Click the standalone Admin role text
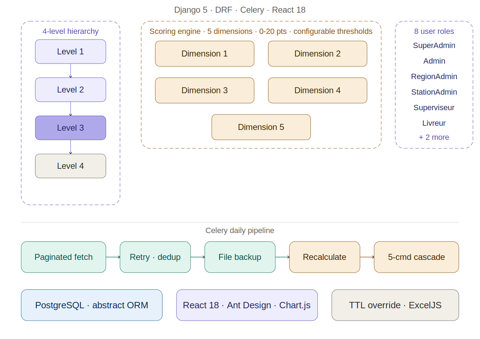Image resolution: width=480 pixels, height=339 pixels. (x=434, y=61)
